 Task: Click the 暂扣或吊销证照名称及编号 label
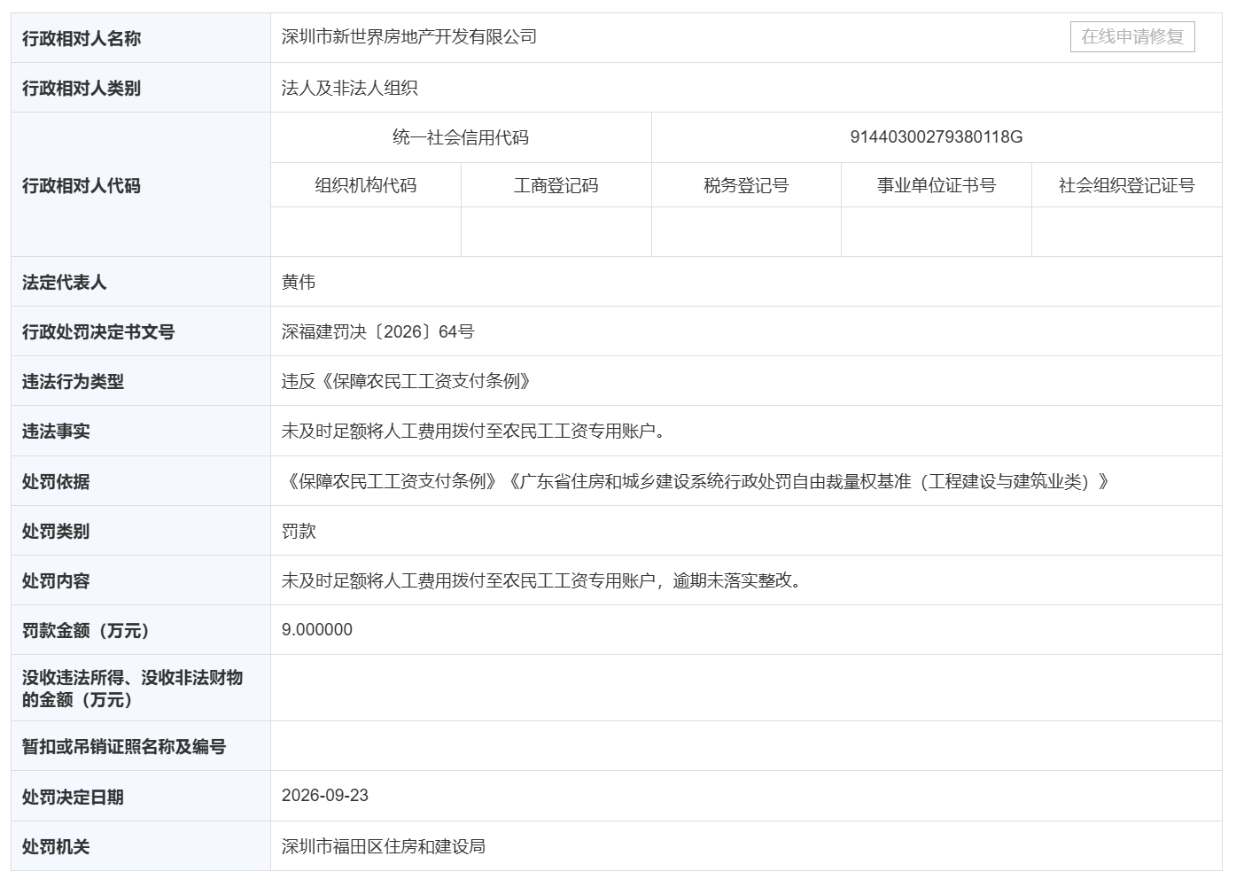click(124, 747)
